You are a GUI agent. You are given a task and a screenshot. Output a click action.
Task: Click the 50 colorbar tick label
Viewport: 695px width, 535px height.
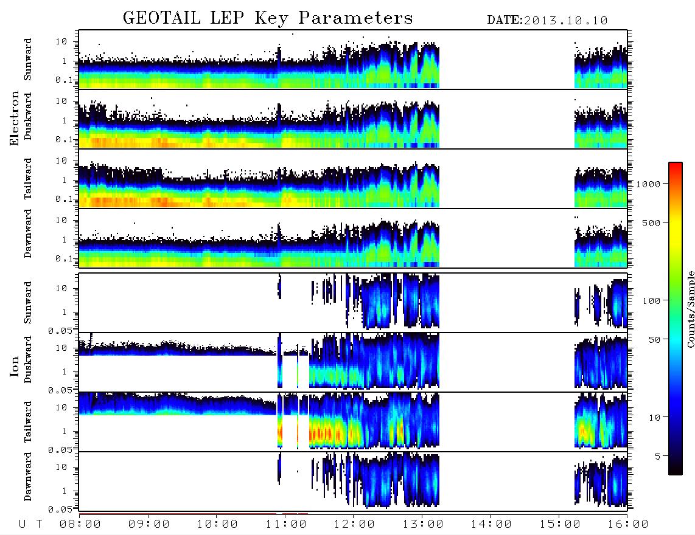coord(654,340)
